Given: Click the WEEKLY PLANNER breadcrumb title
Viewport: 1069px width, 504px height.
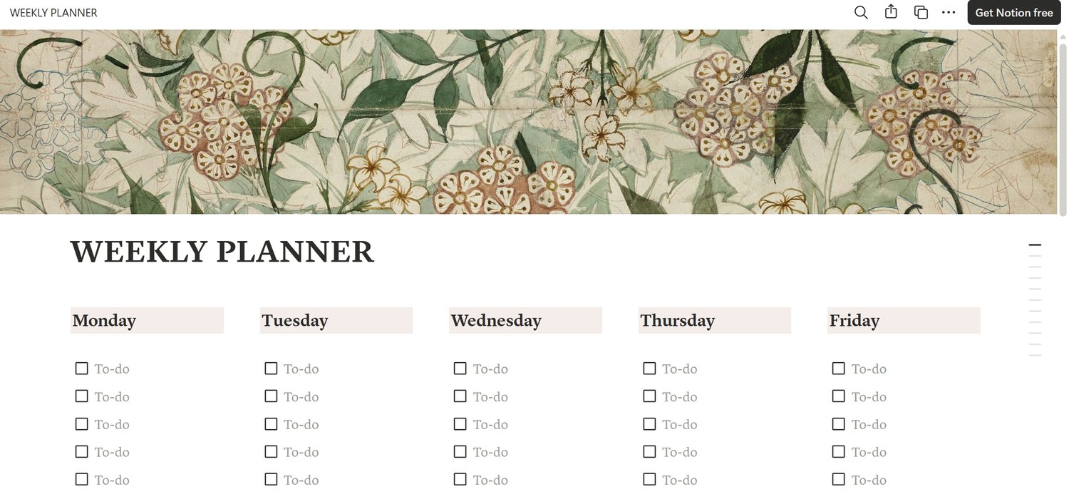Looking at the screenshot, I should pyautogui.click(x=53, y=13).
